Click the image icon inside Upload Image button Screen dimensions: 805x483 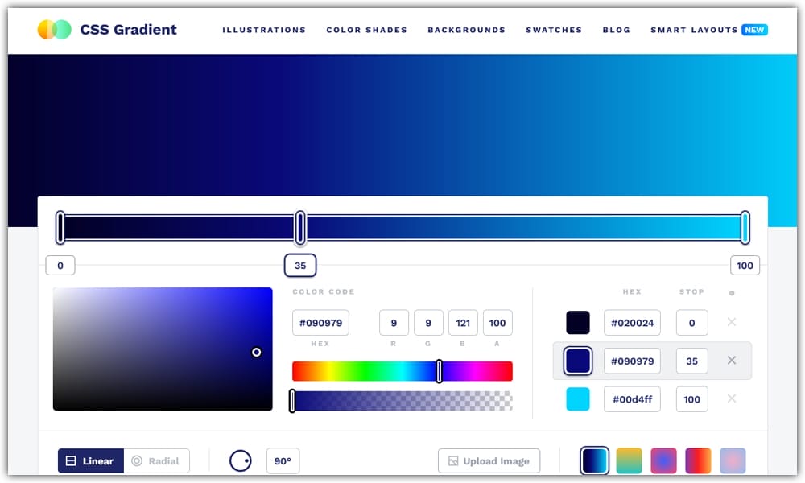click(452, 460)
